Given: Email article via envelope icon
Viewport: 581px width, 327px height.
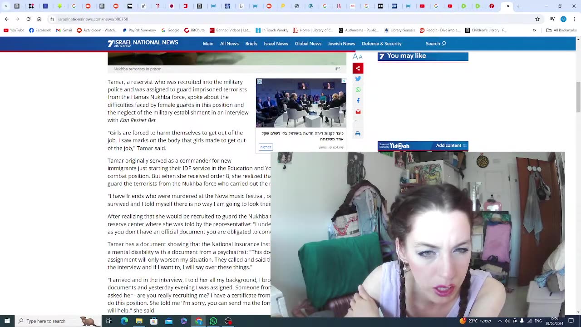Looking at the screenshot, I should coord(358,112).
